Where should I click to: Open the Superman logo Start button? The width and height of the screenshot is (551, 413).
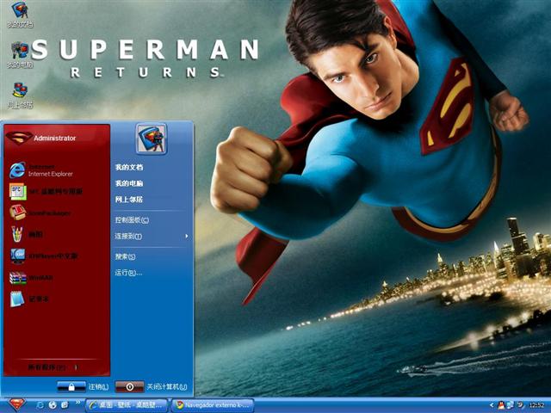(16, 405)
